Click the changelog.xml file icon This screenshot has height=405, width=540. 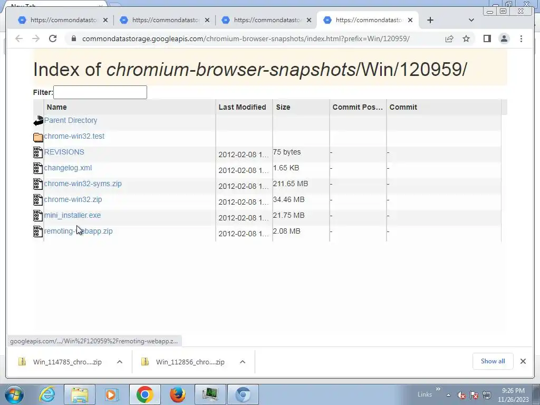(x=38, y=168)
